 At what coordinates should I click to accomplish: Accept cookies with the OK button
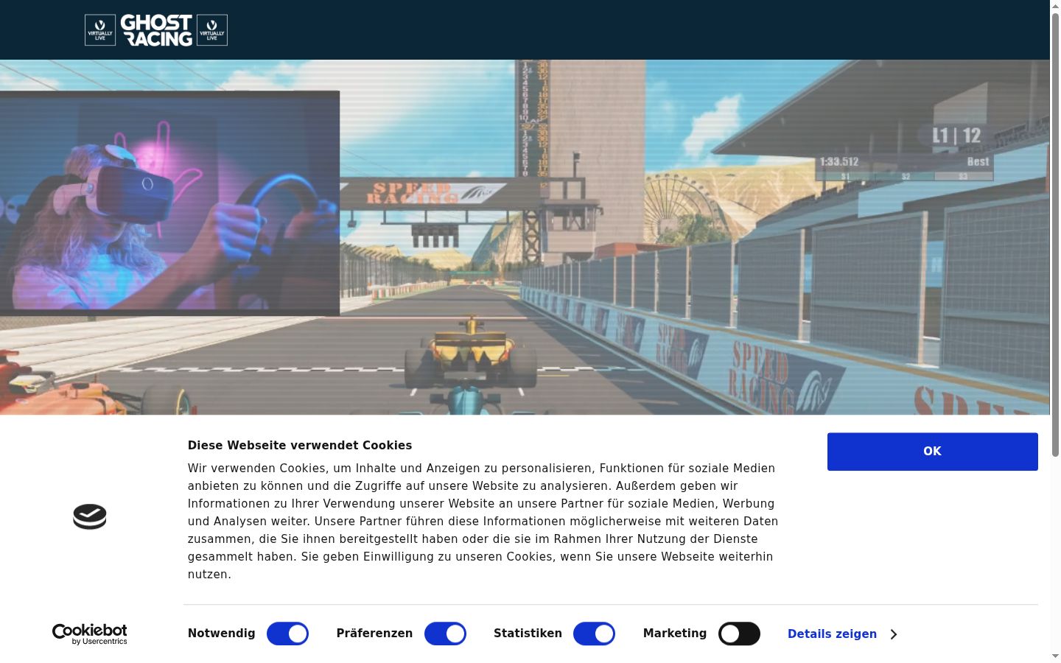(x=933, y=452)
